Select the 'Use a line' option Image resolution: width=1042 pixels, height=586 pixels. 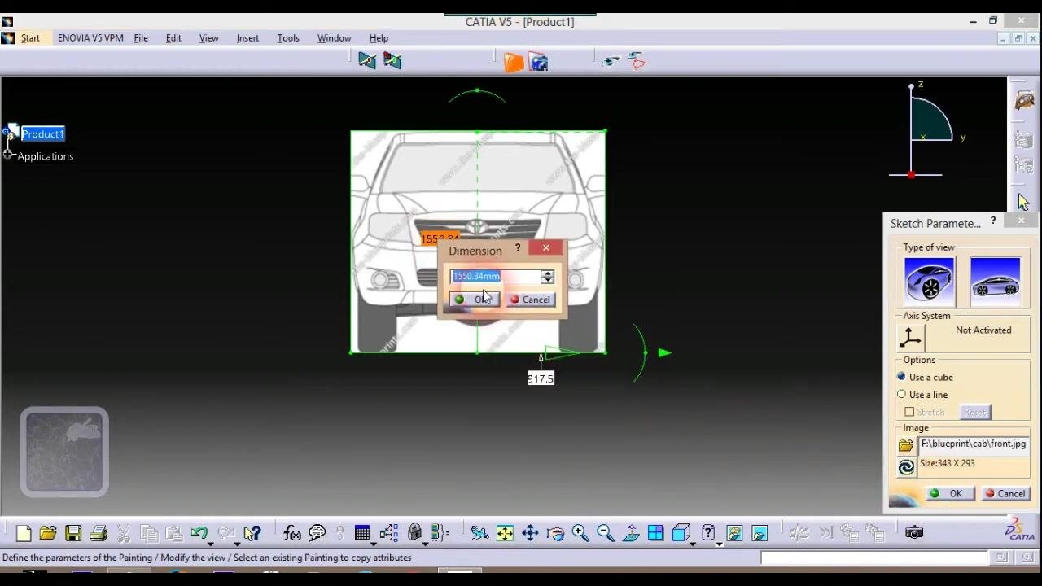click(x=901, y=395)
